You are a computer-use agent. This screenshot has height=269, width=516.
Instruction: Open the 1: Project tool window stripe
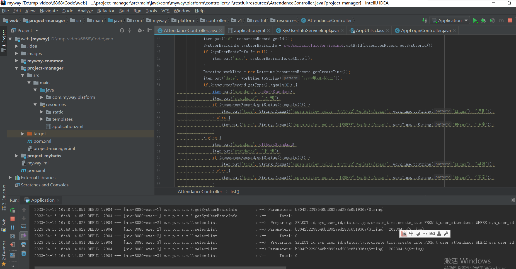4,41
